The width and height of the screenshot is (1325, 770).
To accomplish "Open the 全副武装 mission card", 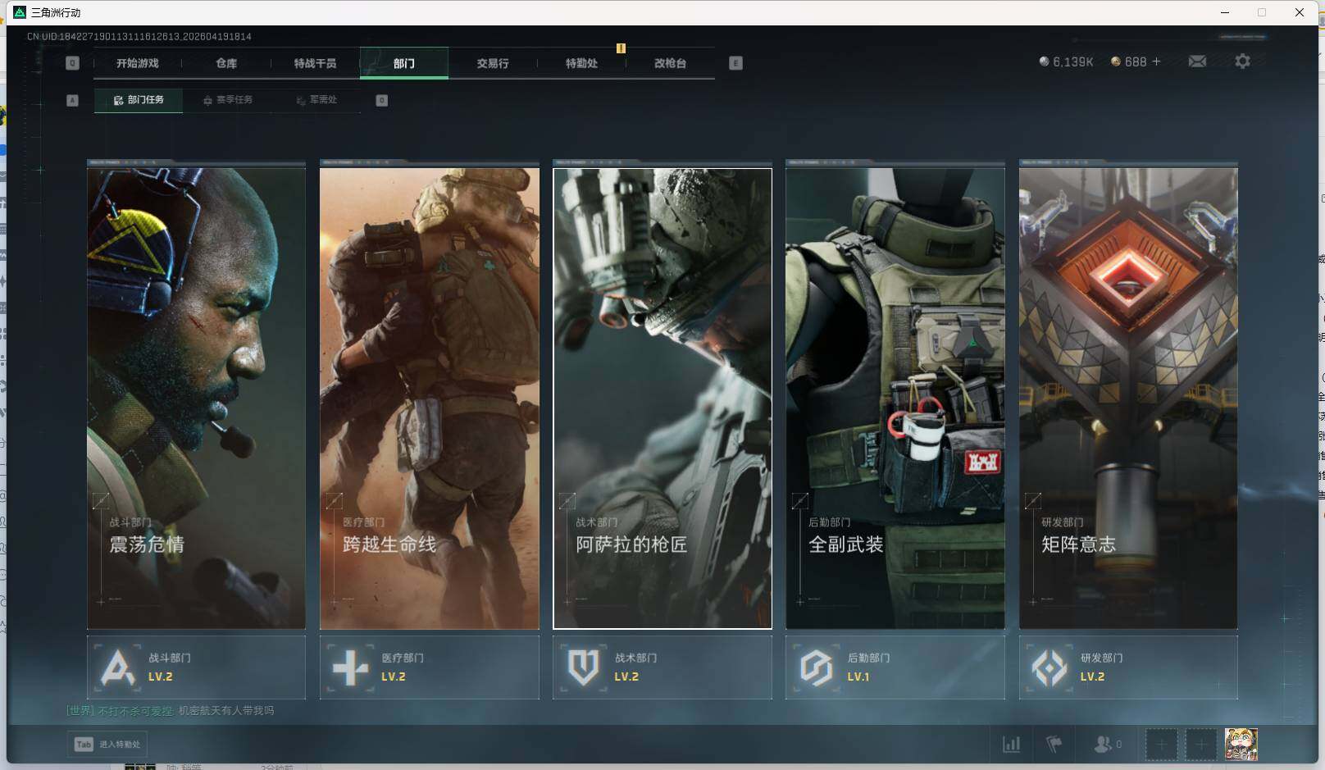I will click(895, 399).
